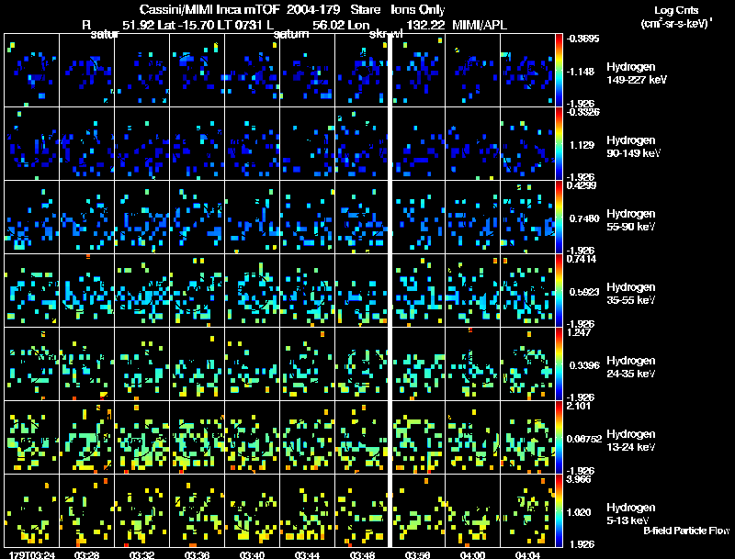Open the 5-13 keV image panel at 03:56
Image resolution: width=735 pixels, height=559 pixels.
point(418,511)
